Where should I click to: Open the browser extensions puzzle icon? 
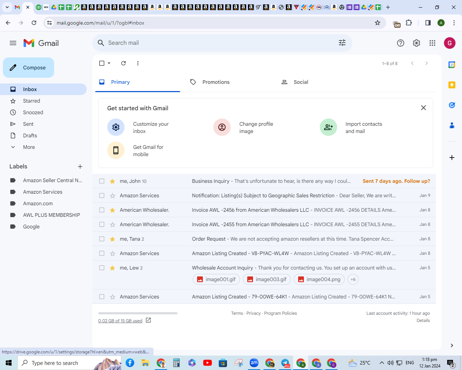click(409, 23)
